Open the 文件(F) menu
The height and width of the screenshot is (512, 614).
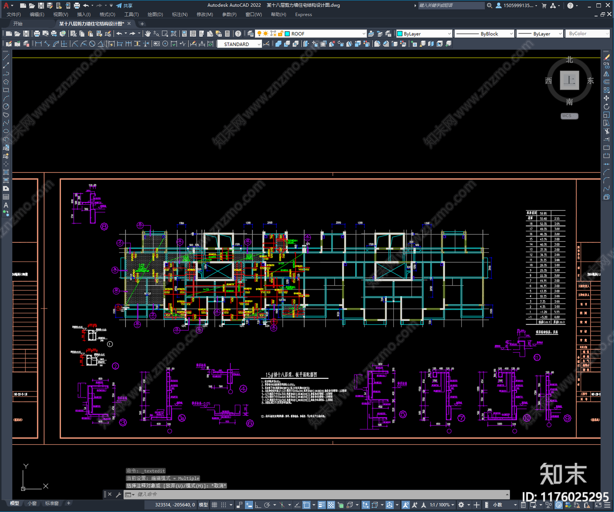tap(14, 15)
